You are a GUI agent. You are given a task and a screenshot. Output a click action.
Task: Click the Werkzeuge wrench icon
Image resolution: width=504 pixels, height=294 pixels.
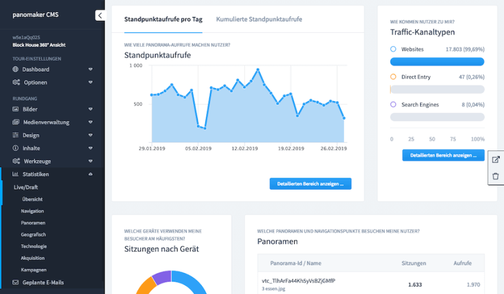coord(16,161)
